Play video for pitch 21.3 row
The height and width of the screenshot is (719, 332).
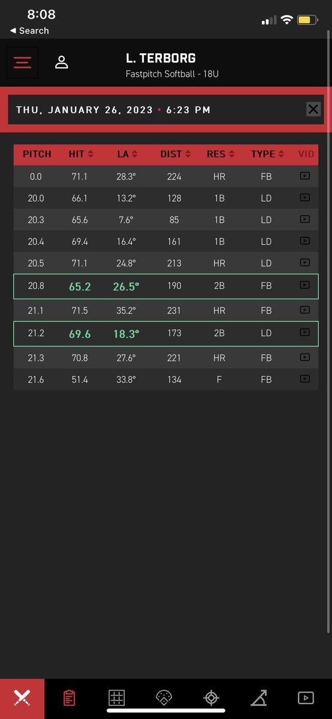[305, 357]
